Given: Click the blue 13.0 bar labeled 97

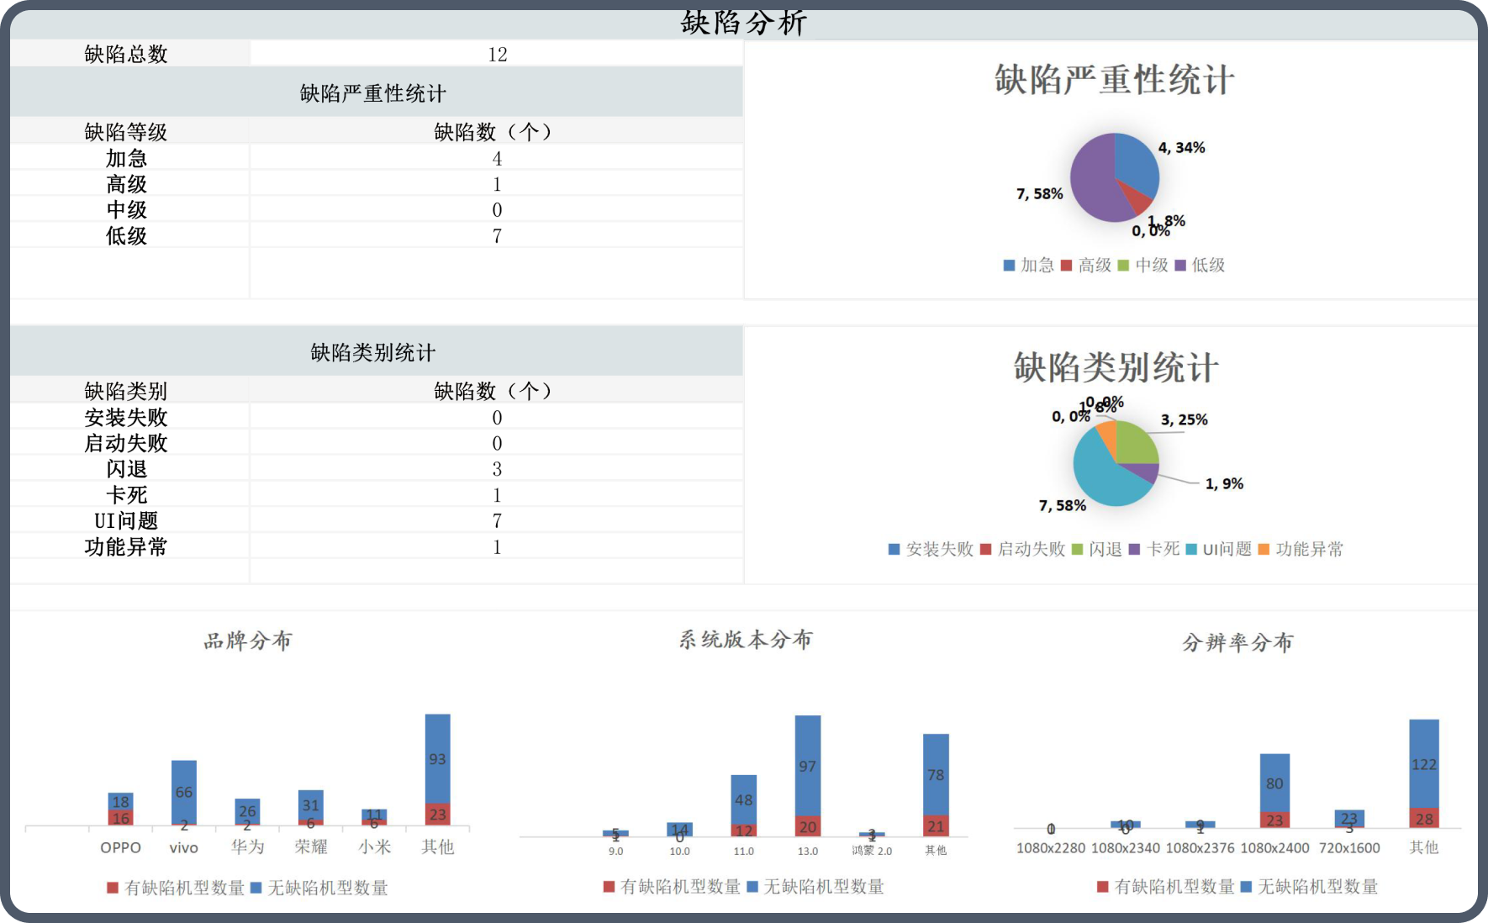Looking at the screenshot, I should 808,765.
